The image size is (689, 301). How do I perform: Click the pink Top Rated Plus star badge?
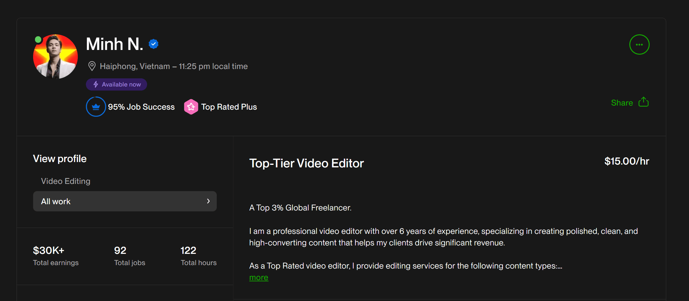point(191,107)
